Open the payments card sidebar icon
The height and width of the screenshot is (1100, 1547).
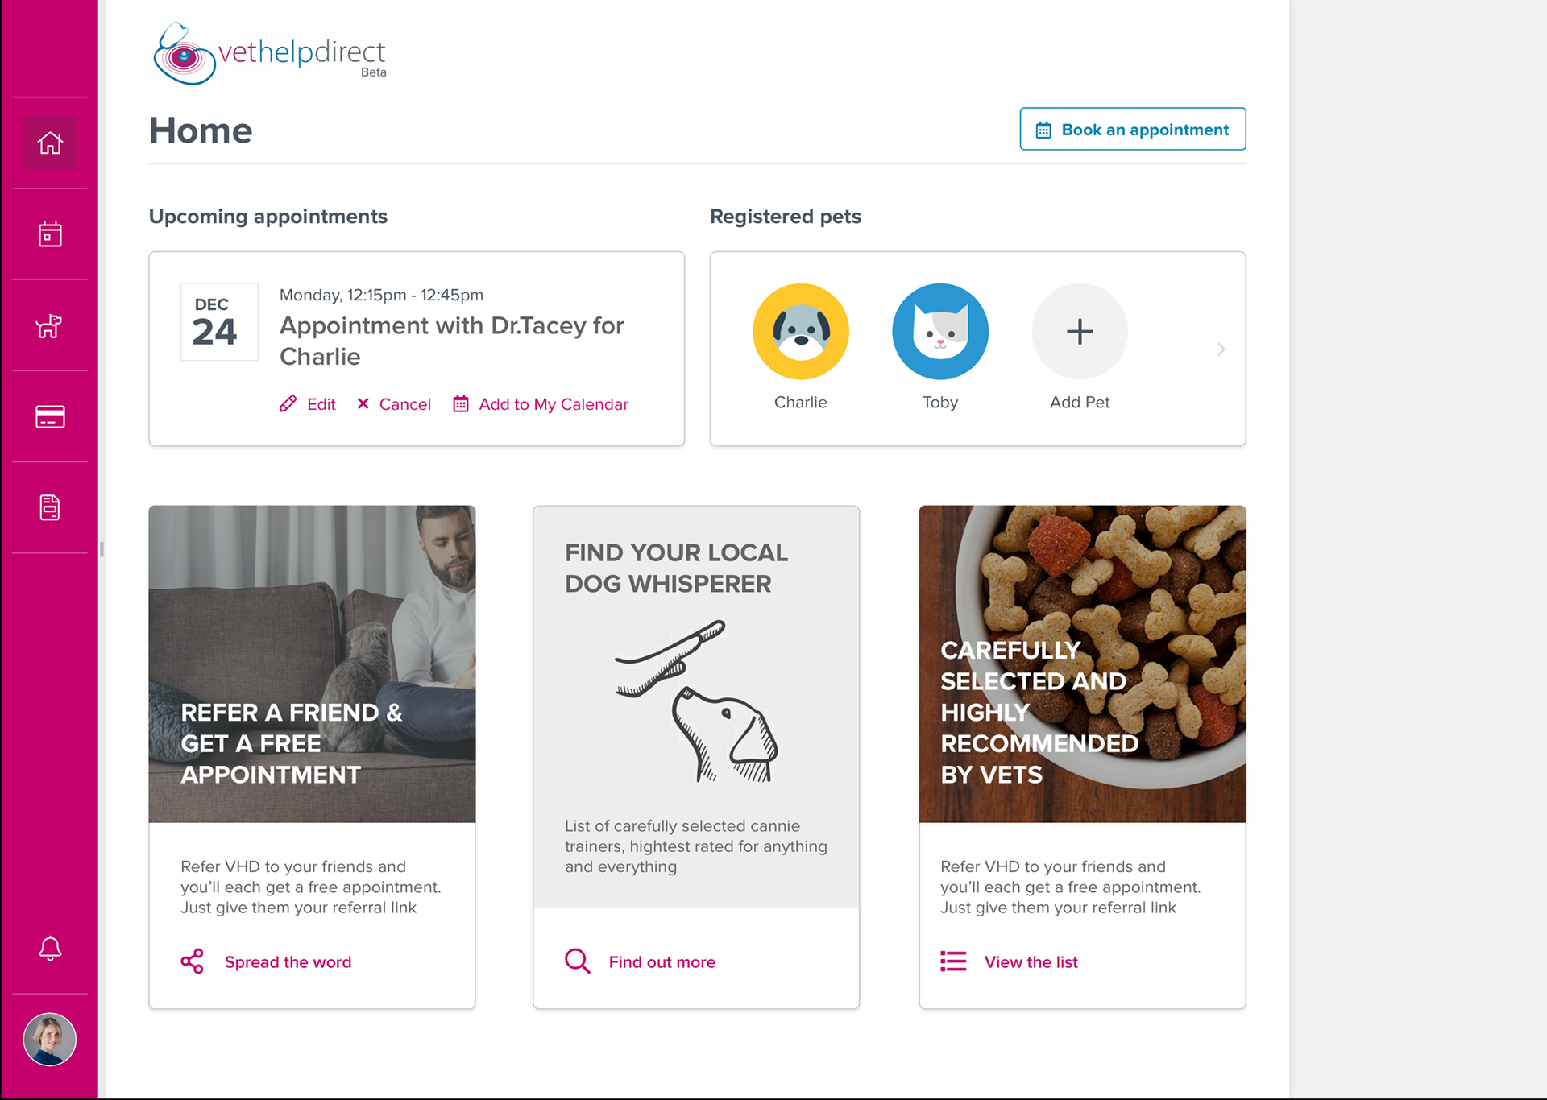pyautogui.click(x=50, y=416)
